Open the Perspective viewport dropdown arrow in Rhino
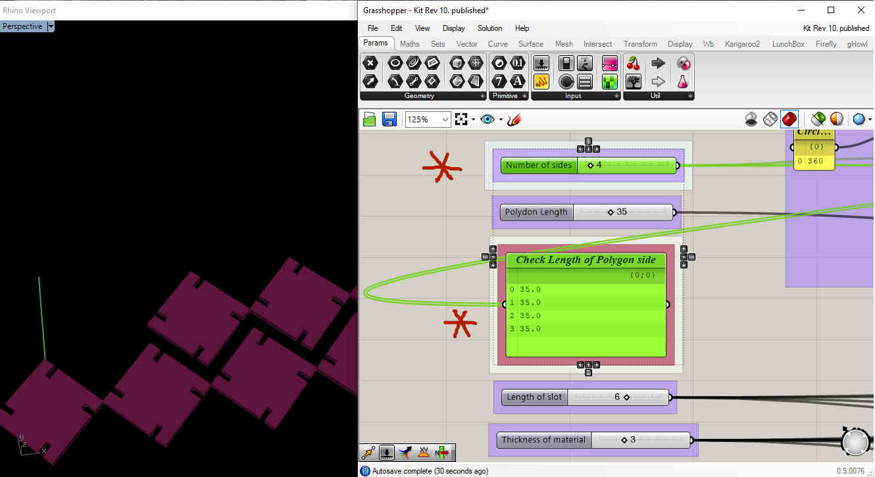Image resolution: width=875 pixels, height=477 pixels. coord(51,26)
